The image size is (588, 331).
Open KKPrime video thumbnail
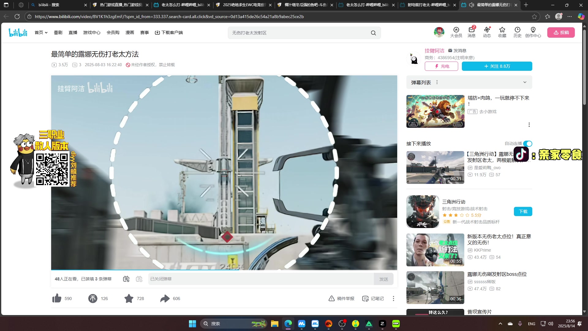435,250
